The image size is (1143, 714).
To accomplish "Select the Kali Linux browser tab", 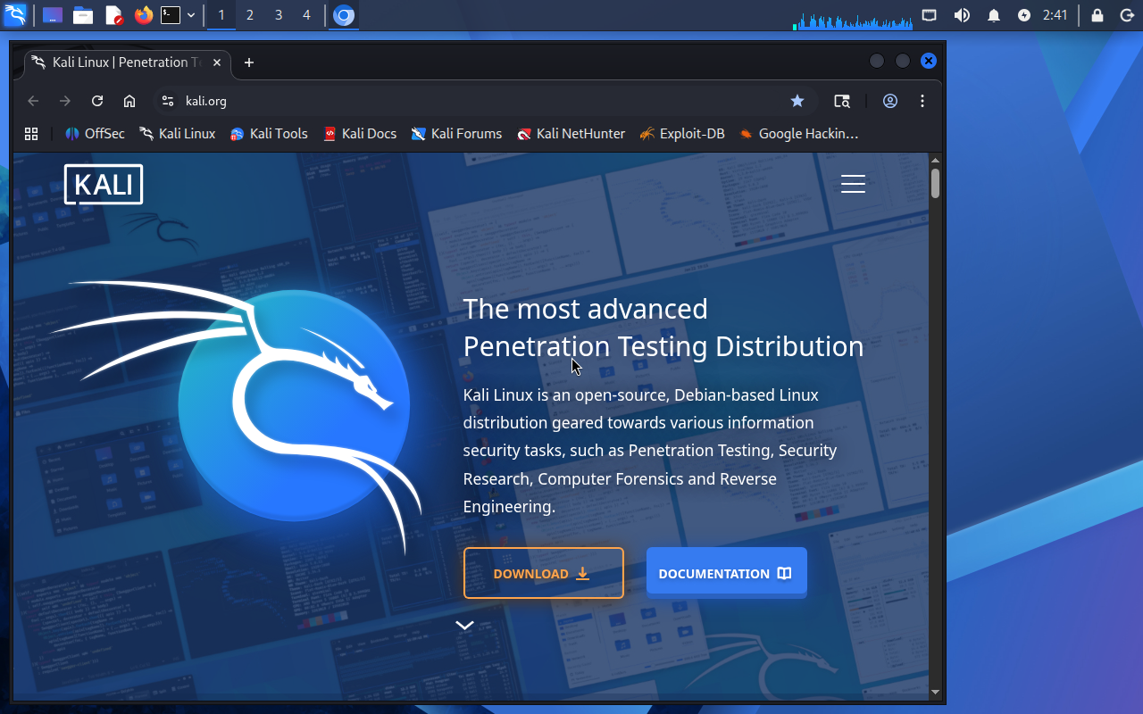I will [121, 62].
